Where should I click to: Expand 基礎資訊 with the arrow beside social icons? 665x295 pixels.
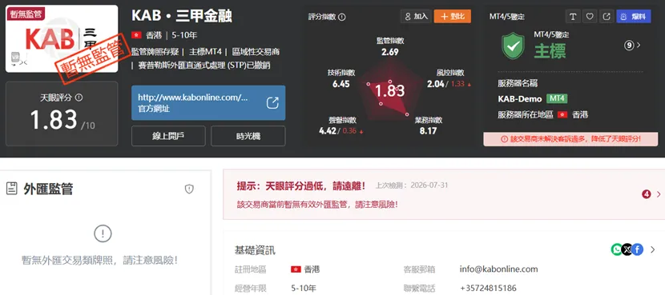653,249
